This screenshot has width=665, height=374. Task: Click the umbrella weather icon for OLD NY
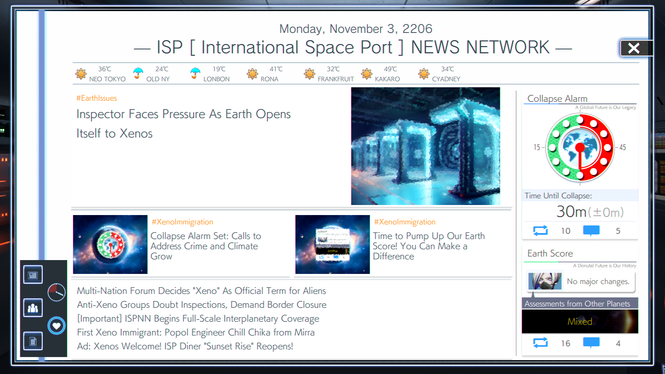(138, 73)
